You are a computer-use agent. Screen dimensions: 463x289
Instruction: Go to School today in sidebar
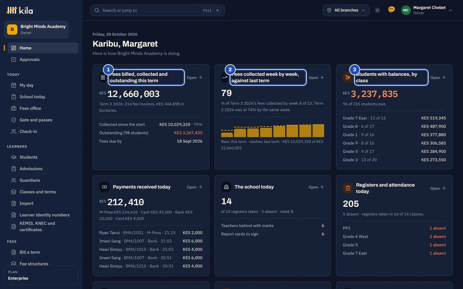point(43,97)
